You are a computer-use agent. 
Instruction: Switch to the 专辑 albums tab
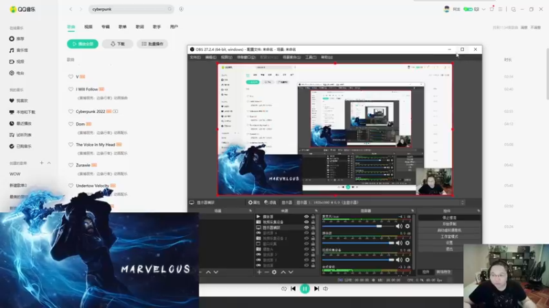(106, 27)
